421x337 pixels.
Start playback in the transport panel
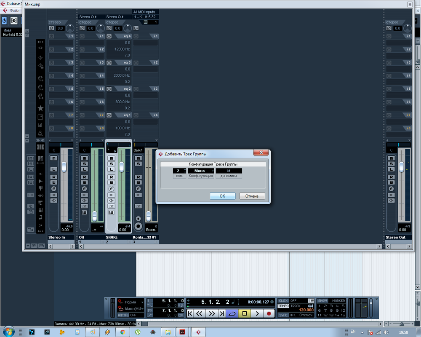pos(257,313)
